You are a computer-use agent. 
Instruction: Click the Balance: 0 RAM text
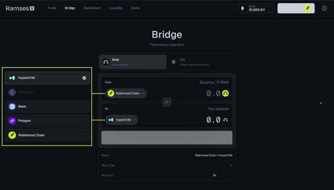click(x=214, y=82)
